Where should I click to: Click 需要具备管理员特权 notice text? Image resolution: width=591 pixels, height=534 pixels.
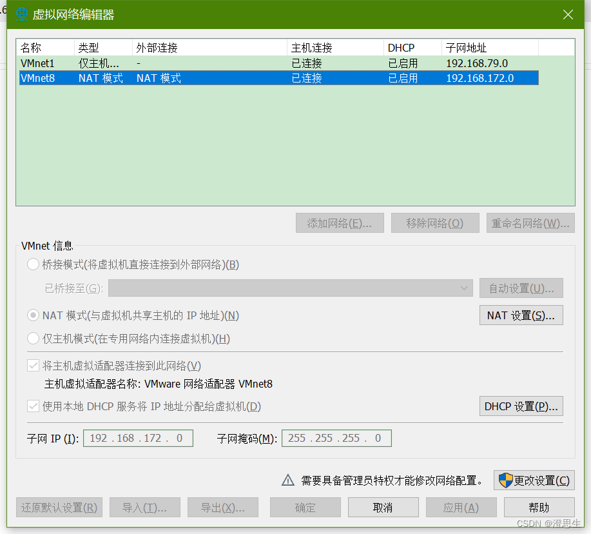[392, 480]
